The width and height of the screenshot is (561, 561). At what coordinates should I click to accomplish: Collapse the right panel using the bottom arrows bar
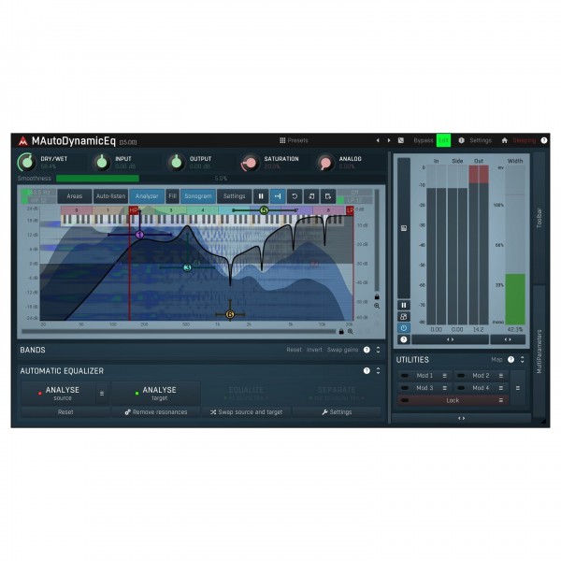coord(461,418)
